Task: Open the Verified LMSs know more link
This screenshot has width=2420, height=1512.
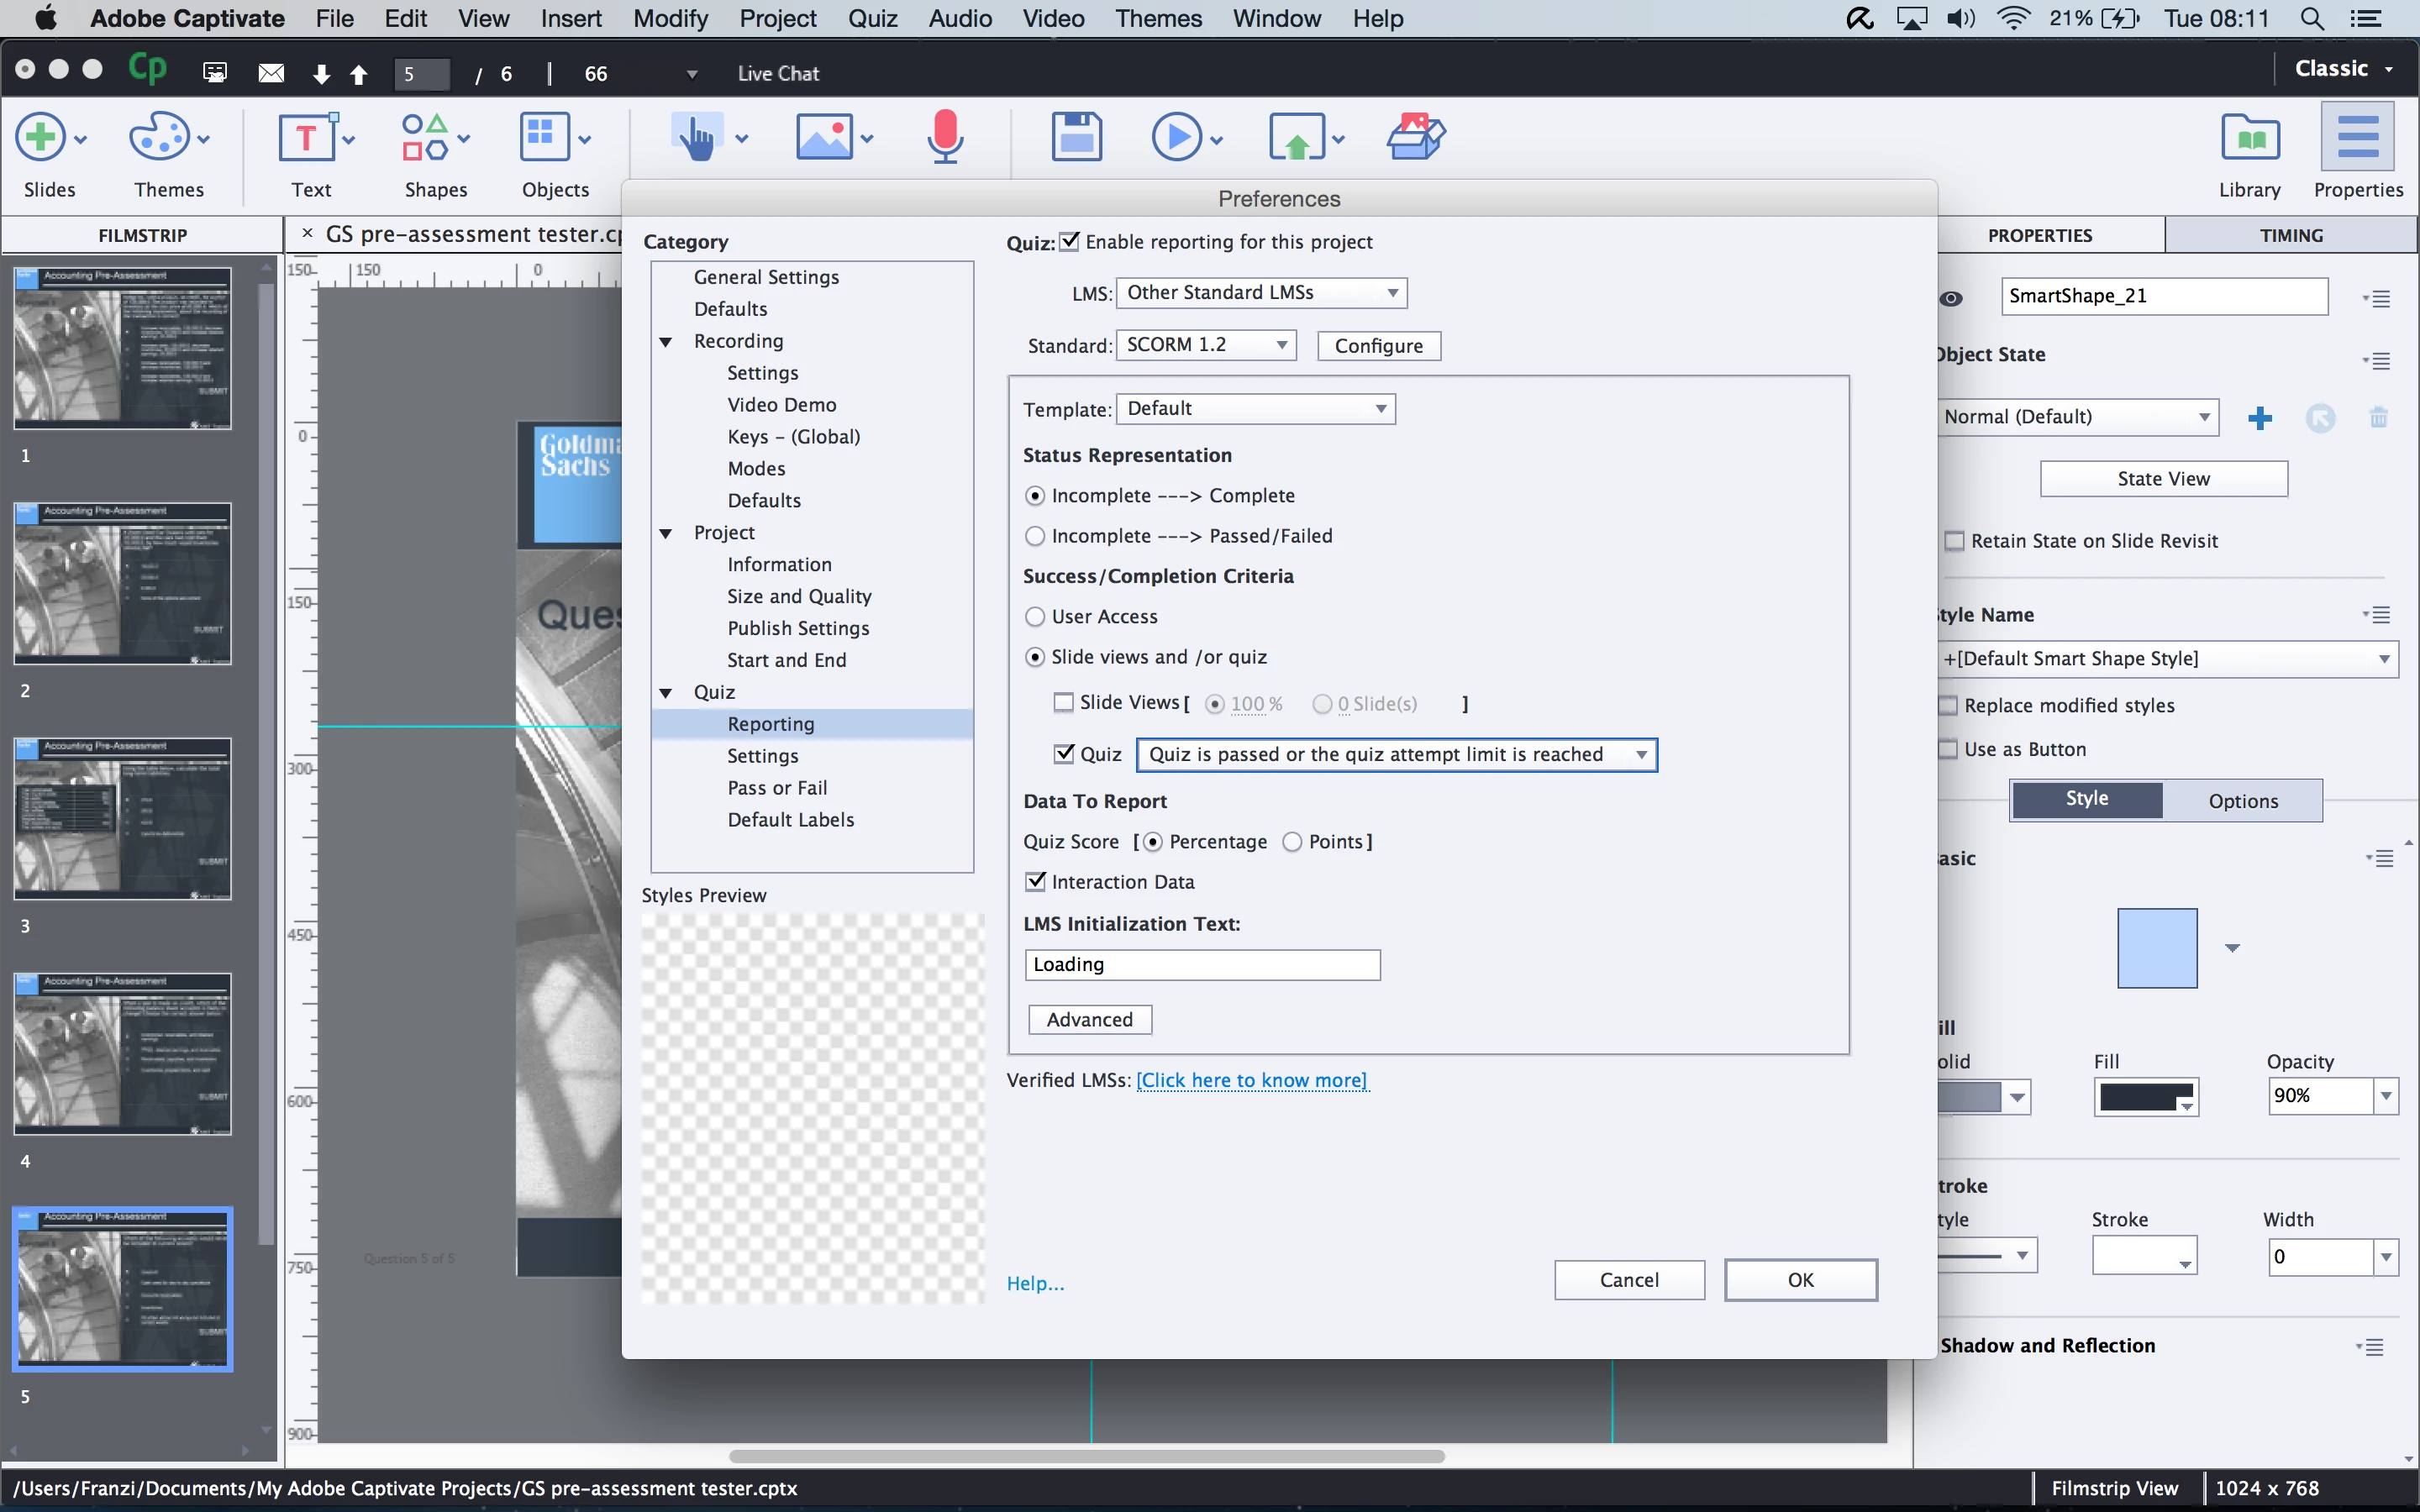Action: point(1252,1080)
